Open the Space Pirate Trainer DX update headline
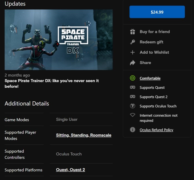This screenshot has height=180, width=194. [52, 83]
